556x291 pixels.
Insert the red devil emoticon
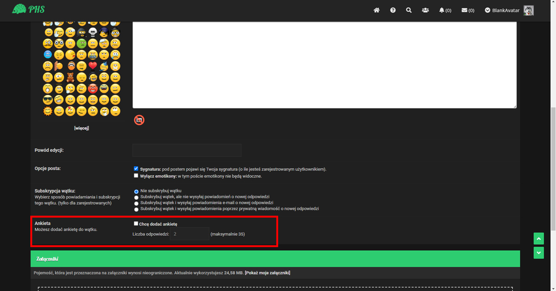(x=93, y=89)
